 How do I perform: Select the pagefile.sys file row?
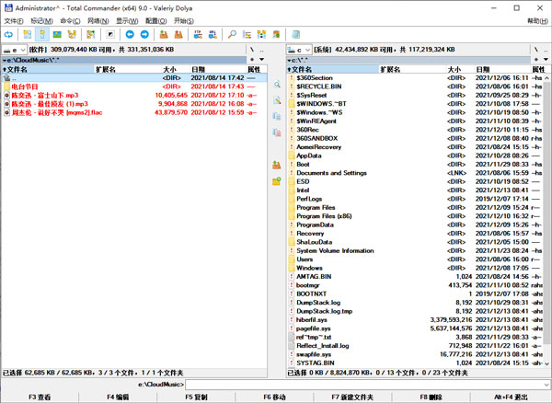[416, 328]
